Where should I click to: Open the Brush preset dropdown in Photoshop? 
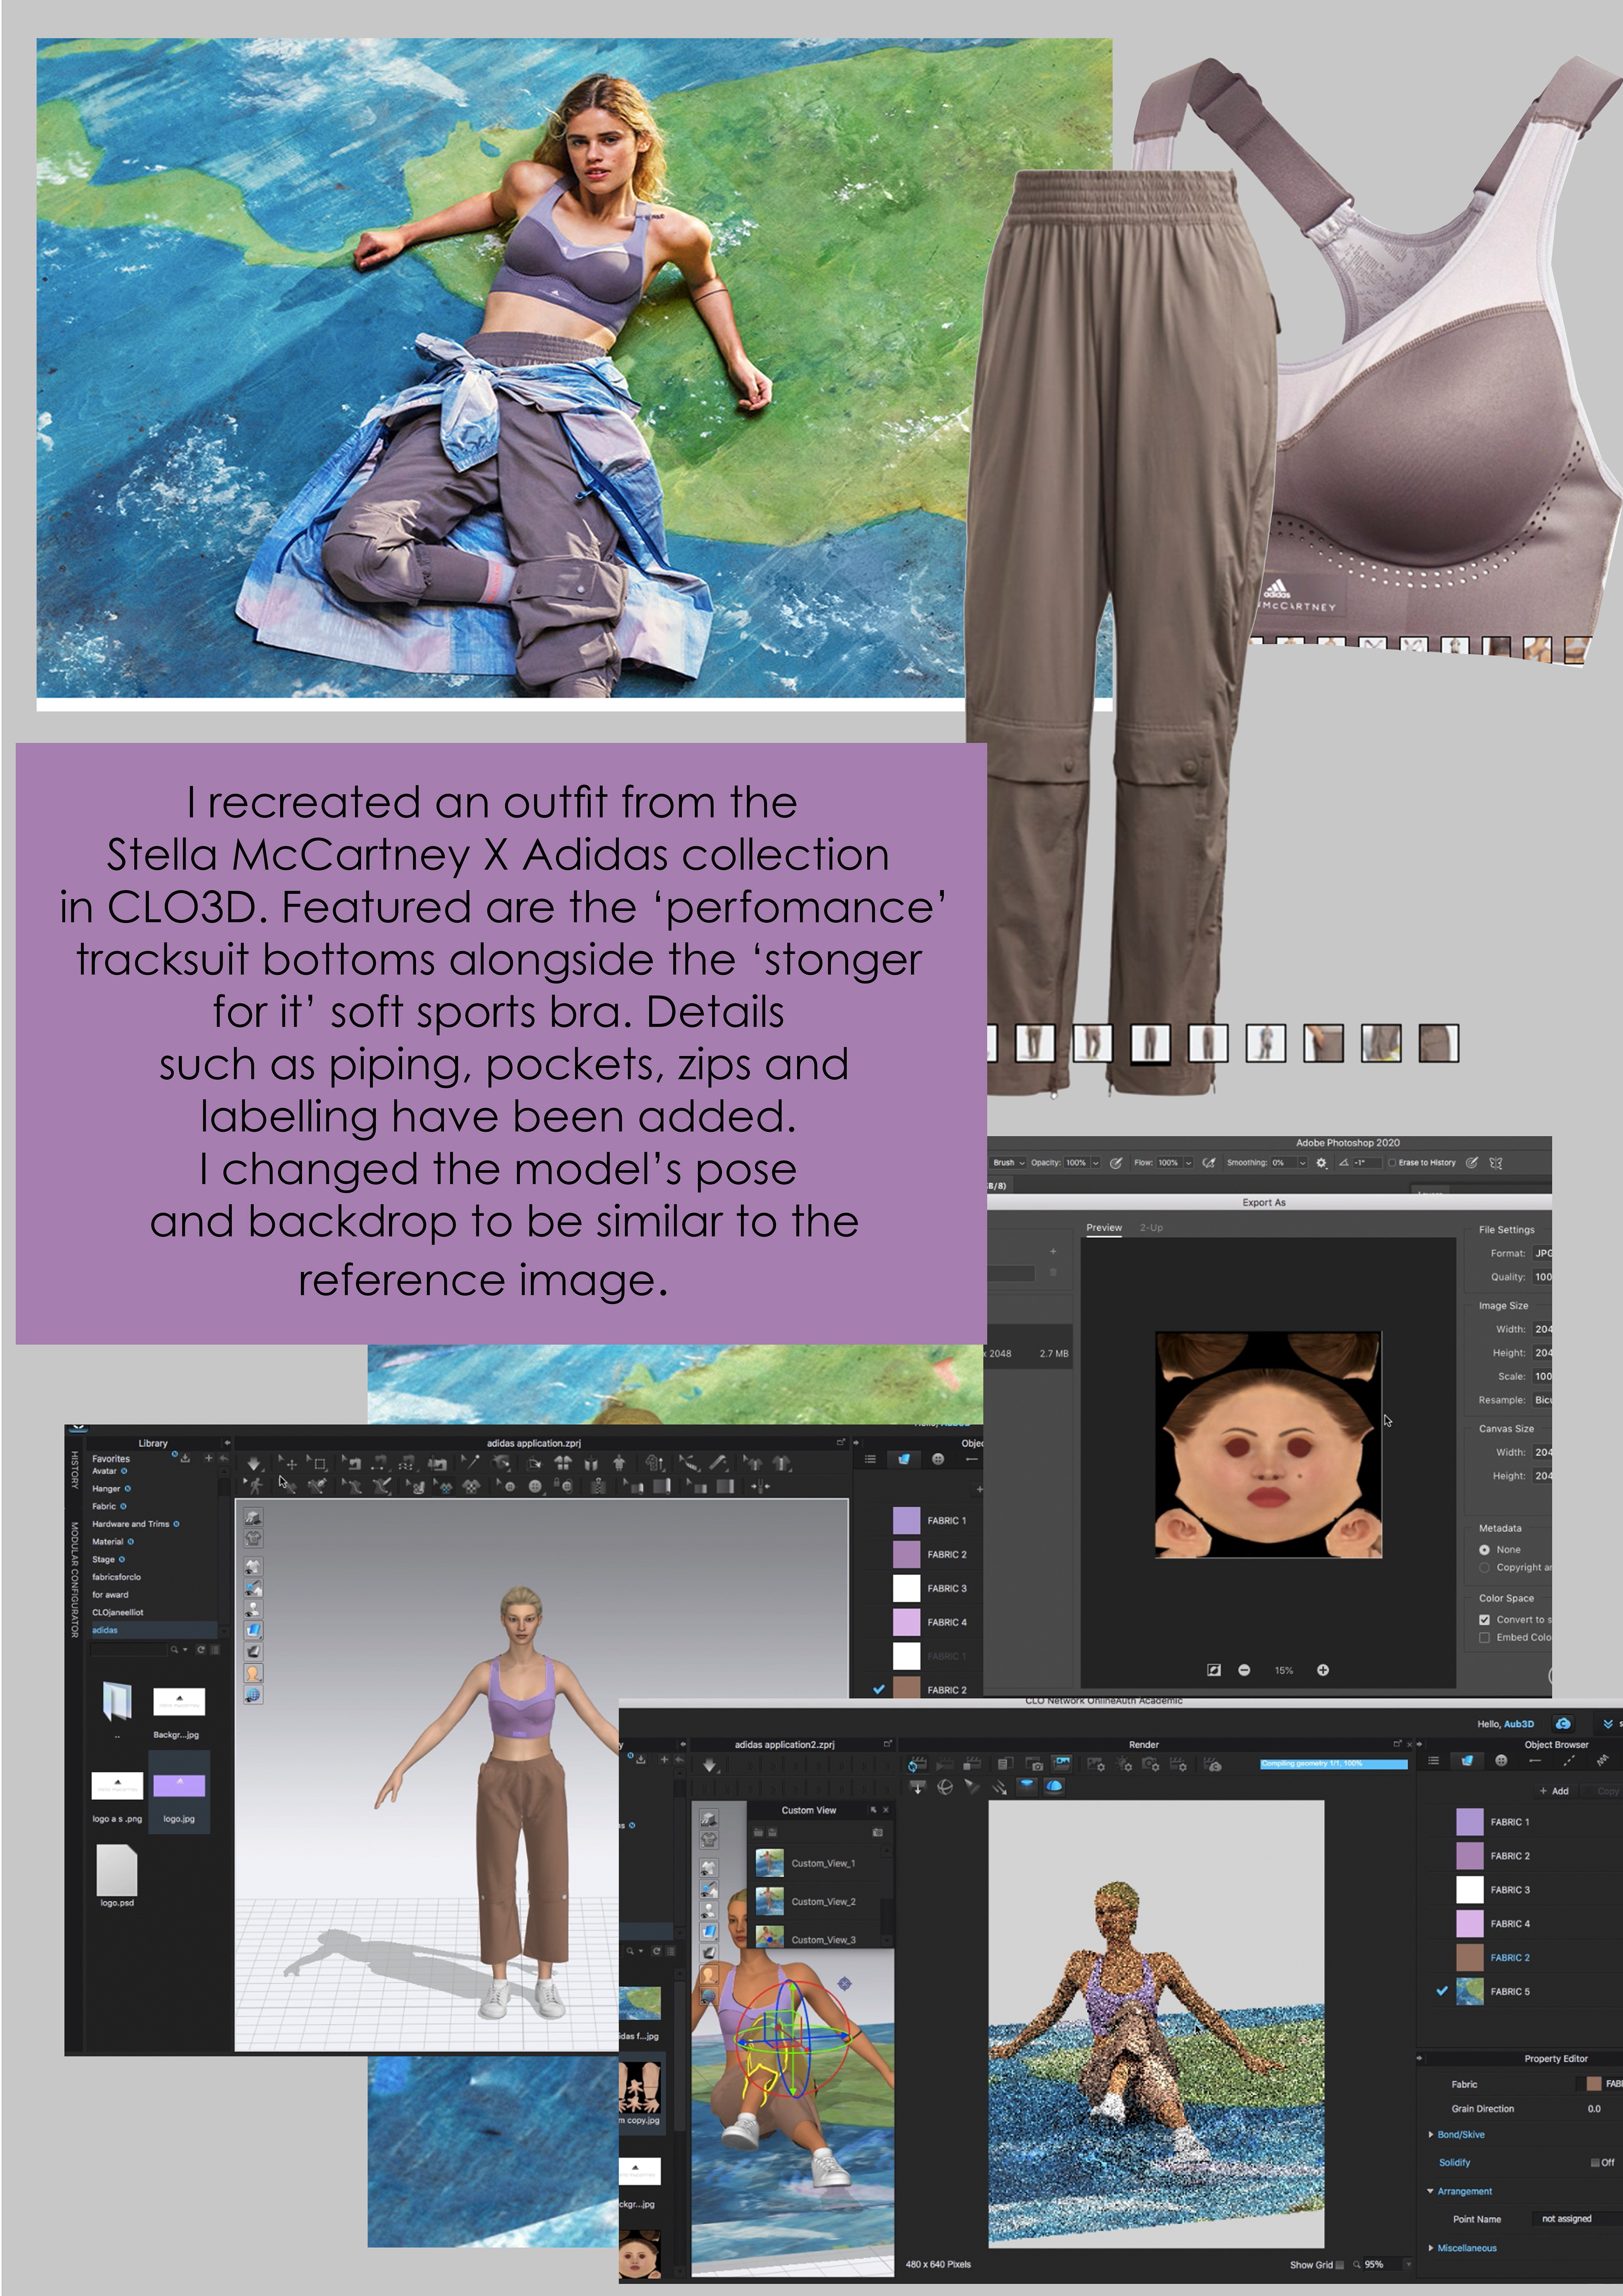coord(1008,1163)
